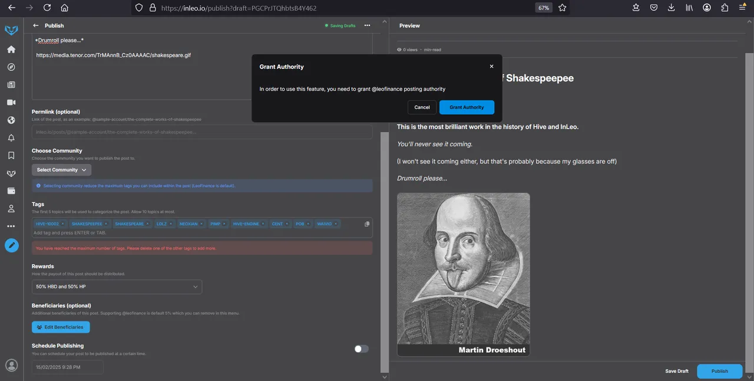Remove the LOLZ tag

coord(171,224)
